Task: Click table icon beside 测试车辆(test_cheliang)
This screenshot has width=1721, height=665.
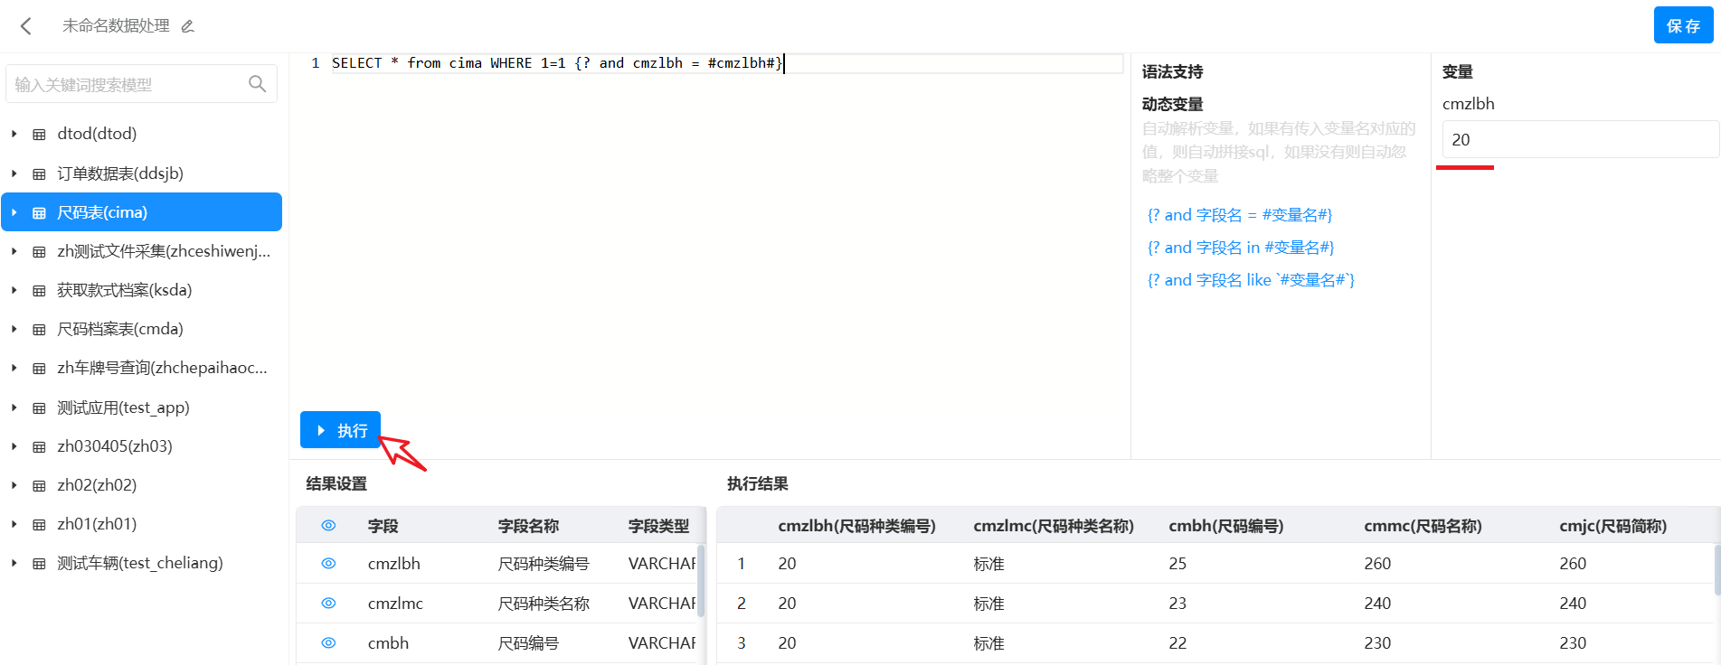Action: [x=39, y=564]
